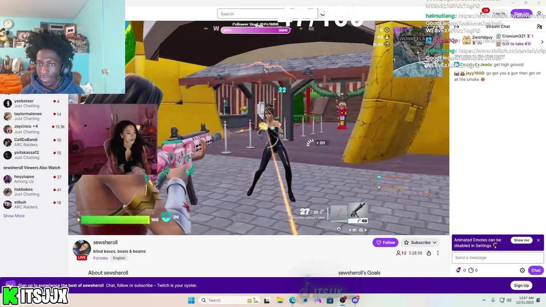This screenshot has width=546, height=307.
Task: Open OBS Studio from the taskbar
Action: point(343,300)
